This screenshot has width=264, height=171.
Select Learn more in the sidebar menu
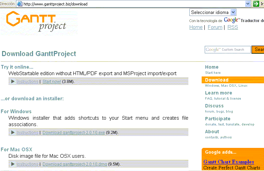pos(219,93)
